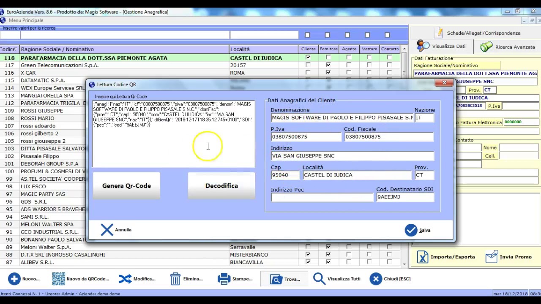Click the Salva label
541x304 pixels.
tap(425, 231)
